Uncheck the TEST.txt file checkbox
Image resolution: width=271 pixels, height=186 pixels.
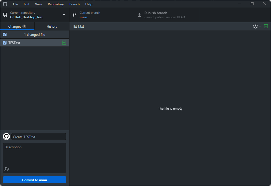pos(5,43)
